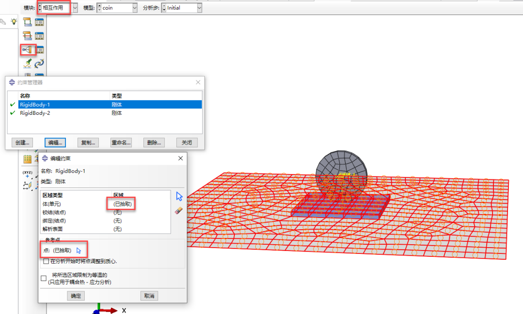Confirm with 确定 in Edit Constraint

pyautogui.click(x=76, y=296)
